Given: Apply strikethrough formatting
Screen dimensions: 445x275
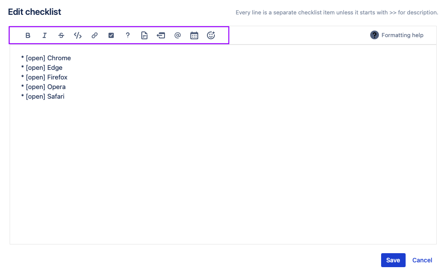Looking at the screenshot, I should [61, 35].
